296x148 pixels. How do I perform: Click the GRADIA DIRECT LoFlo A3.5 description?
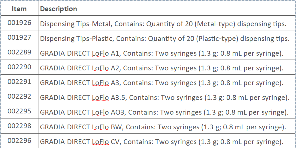pos(165,98)
